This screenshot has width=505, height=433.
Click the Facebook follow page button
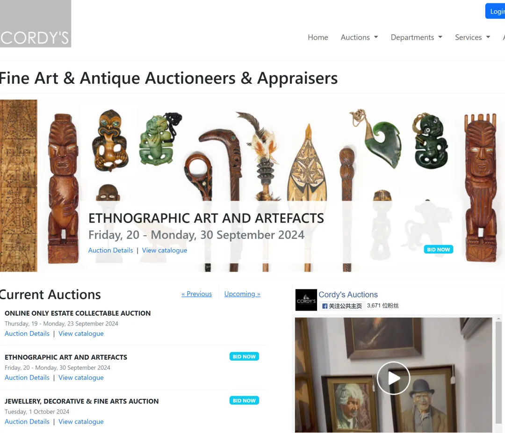point(342,306)
